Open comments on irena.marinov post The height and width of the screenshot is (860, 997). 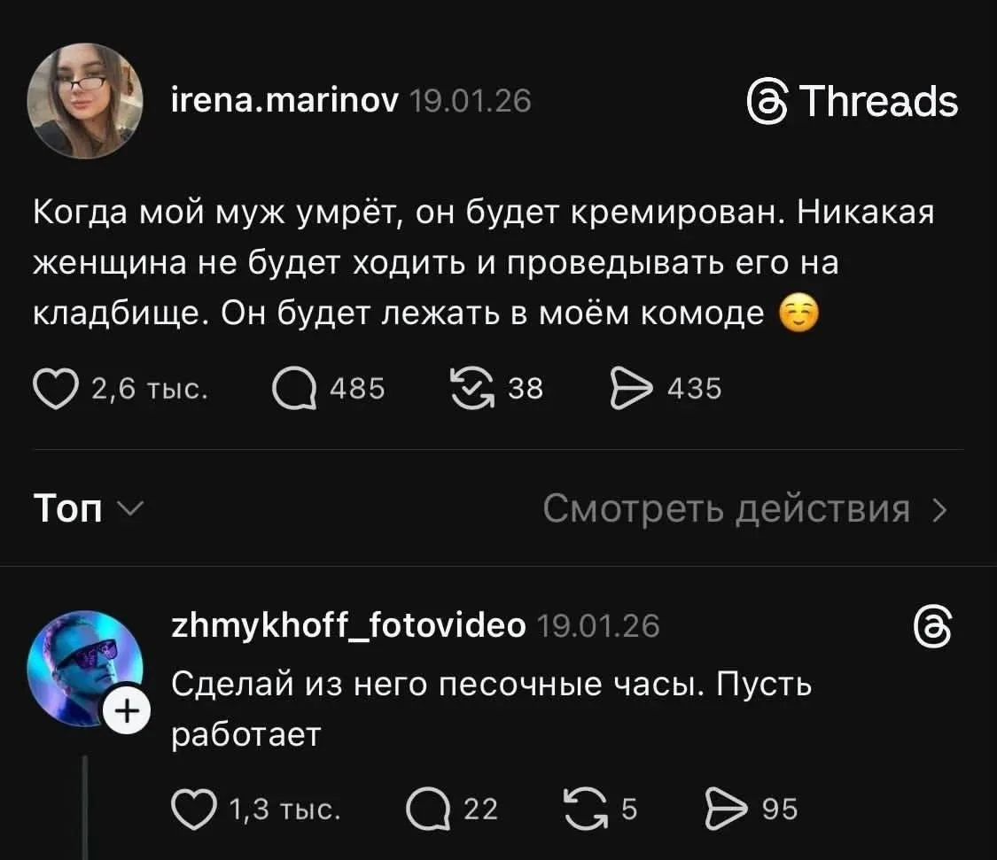pyautogui.click(x=294, y=388)
